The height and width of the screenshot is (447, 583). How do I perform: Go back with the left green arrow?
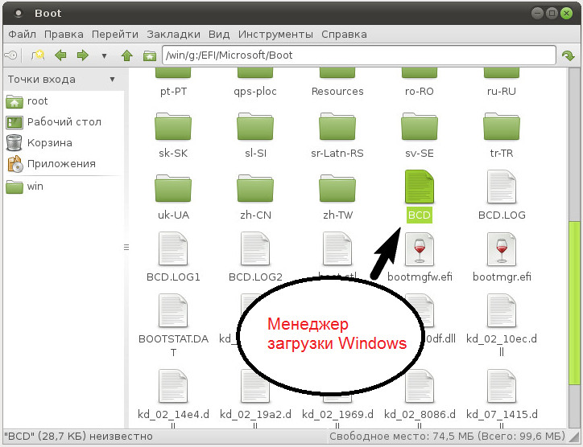(x=60, y=55)
